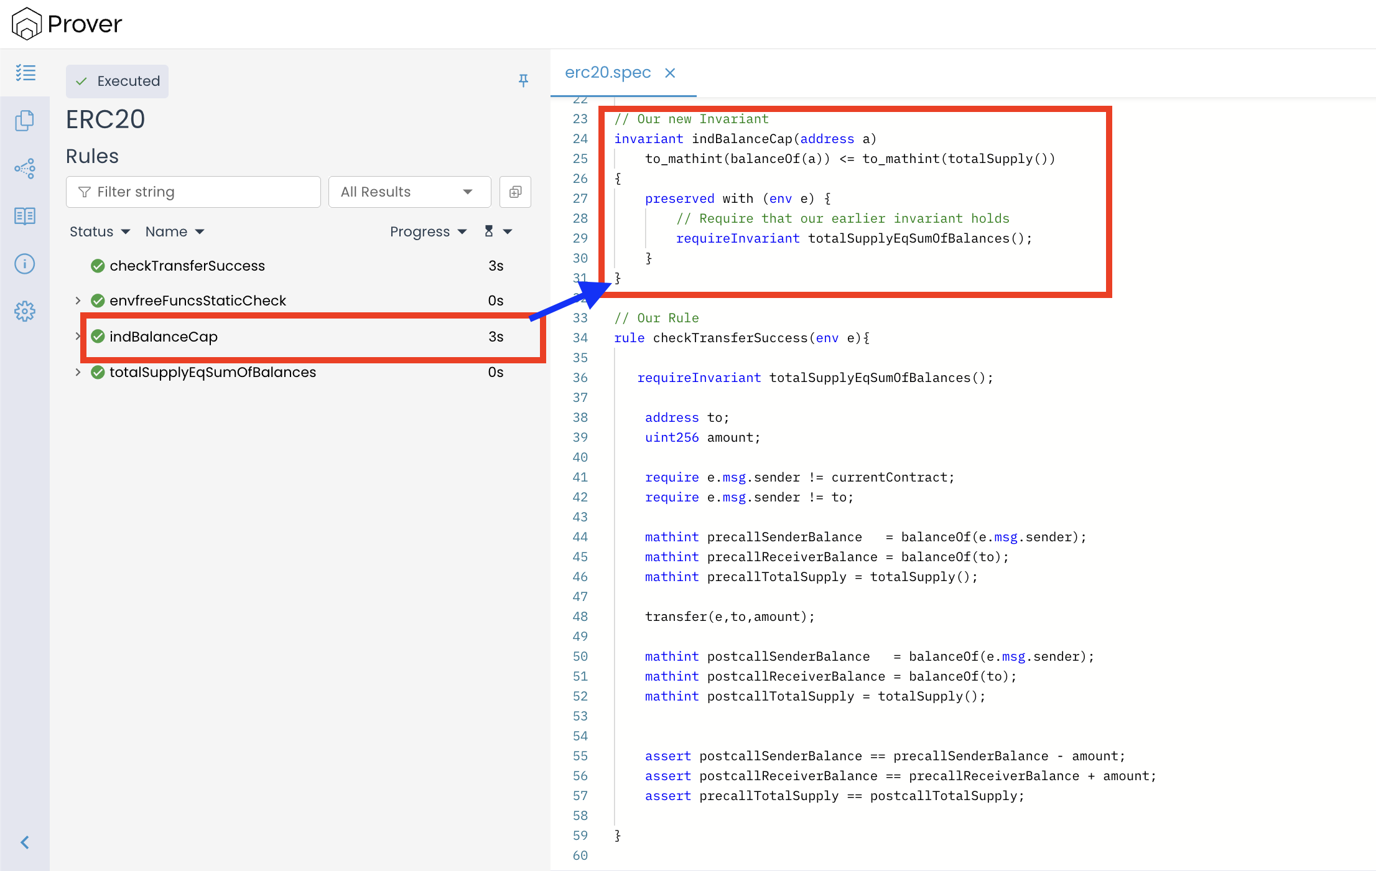Click the files copy icon in sidebar
The image size is (1376, 871).
pyautogui.click(x=25, y=120)
